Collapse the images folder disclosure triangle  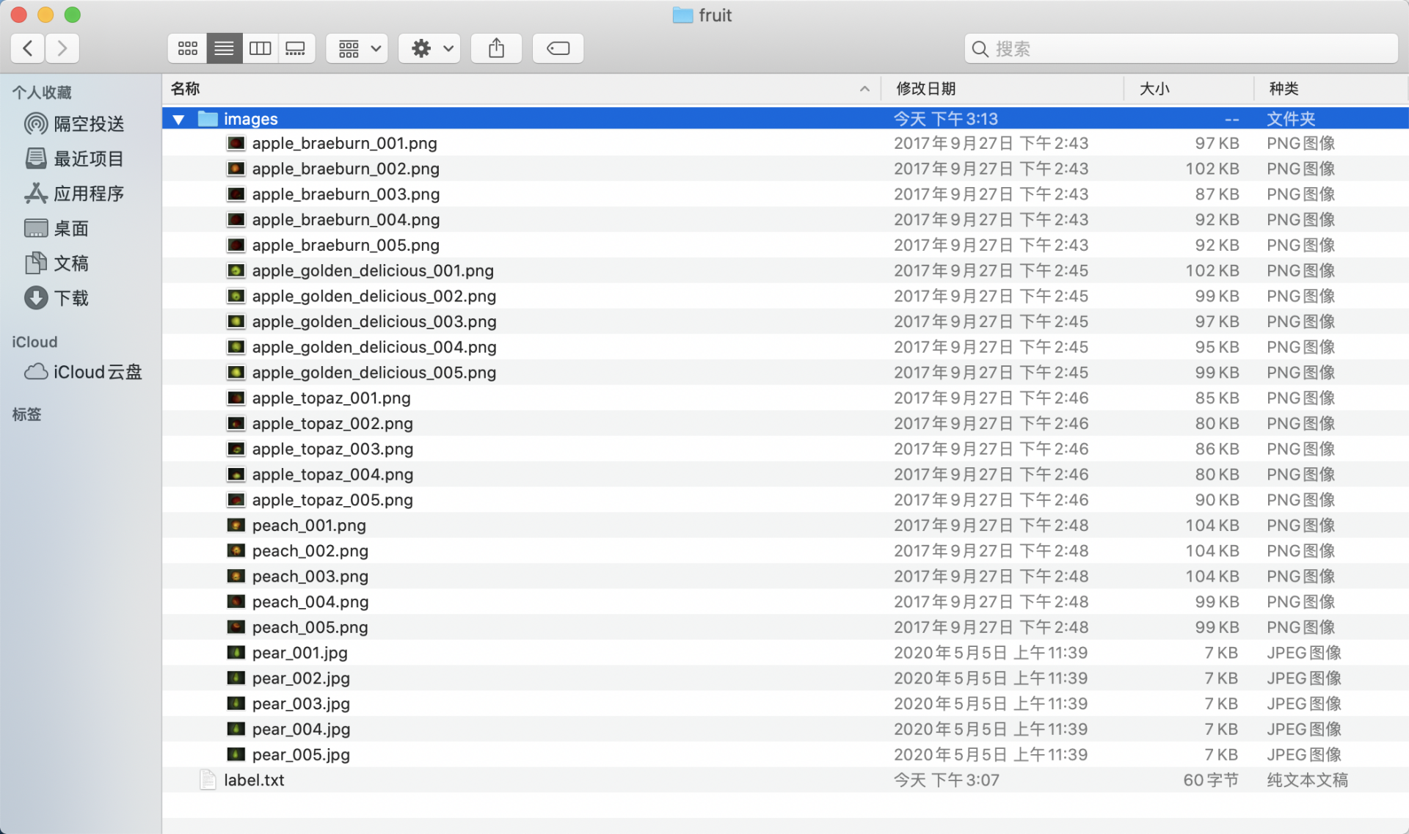coord(178,119)
